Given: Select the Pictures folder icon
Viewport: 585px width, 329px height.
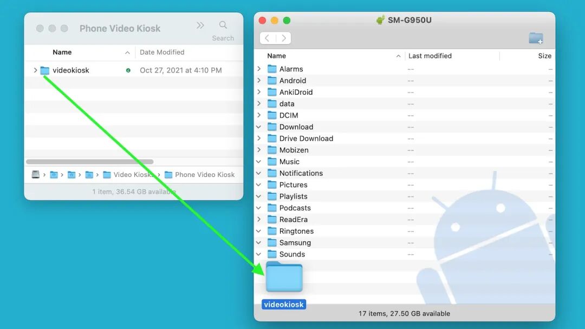Looking at the screenshot, I should [272, 185].
